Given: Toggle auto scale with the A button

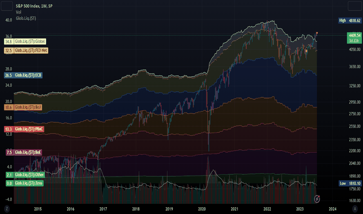Looking at the screenshot, I should pos(355,209).
